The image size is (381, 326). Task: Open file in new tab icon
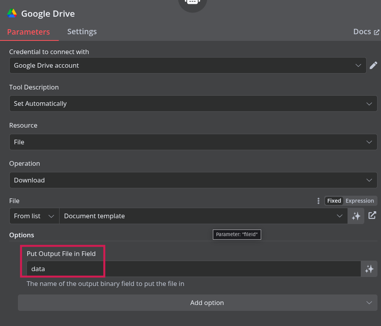372,216
